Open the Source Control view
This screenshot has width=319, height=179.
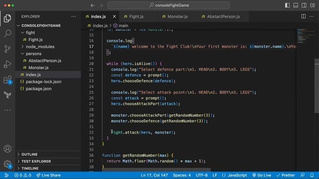tap(7, 49)
